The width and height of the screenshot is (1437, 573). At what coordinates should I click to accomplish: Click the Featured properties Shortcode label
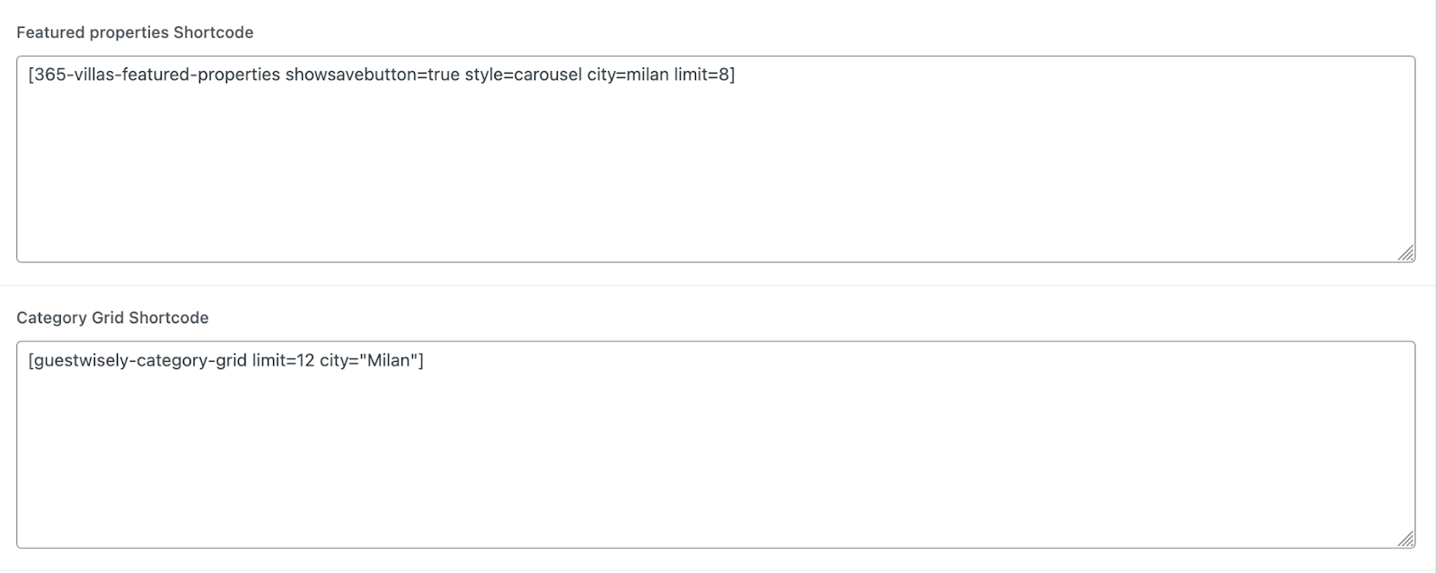click(x=135, y=32)
